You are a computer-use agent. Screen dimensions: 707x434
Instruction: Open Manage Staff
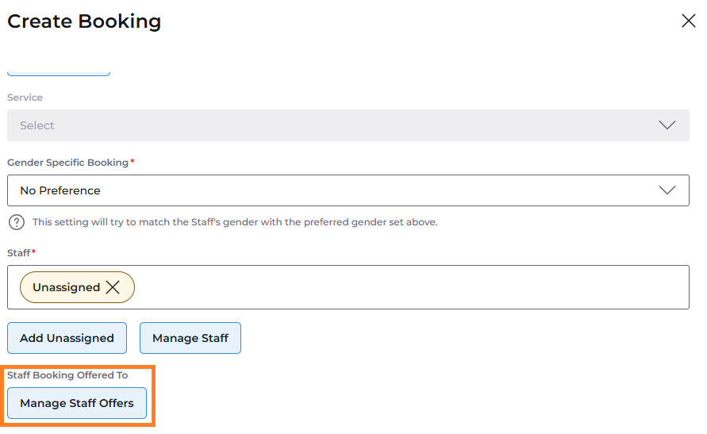click(190, 338)
